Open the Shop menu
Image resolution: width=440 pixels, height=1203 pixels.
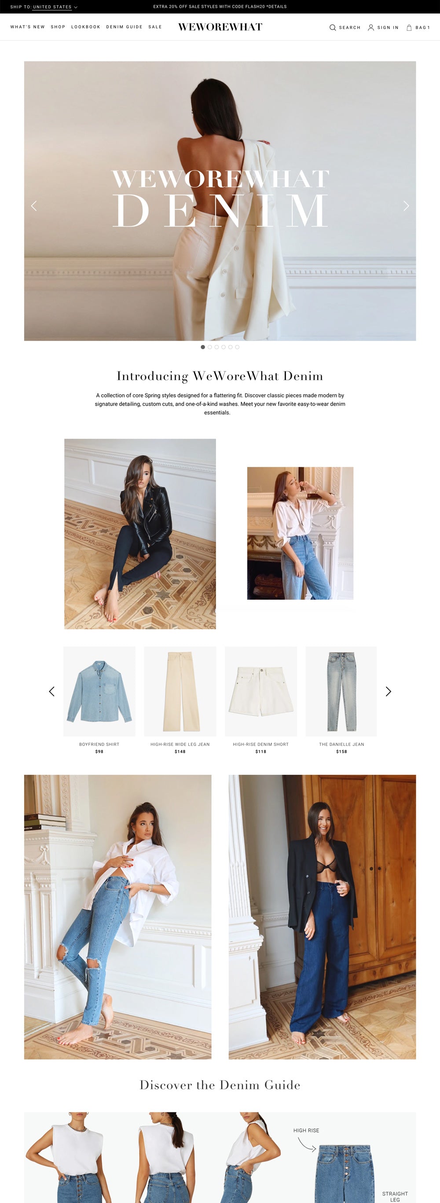58,27
